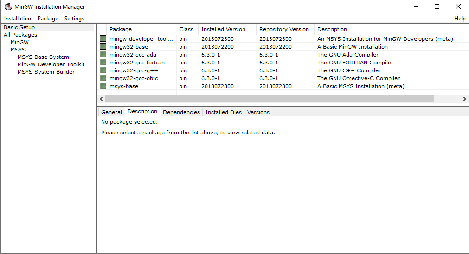Click 'The GNU Ada Compiler' description
Image resolution: width=469 pixels, height=254 pixels.
348,55
